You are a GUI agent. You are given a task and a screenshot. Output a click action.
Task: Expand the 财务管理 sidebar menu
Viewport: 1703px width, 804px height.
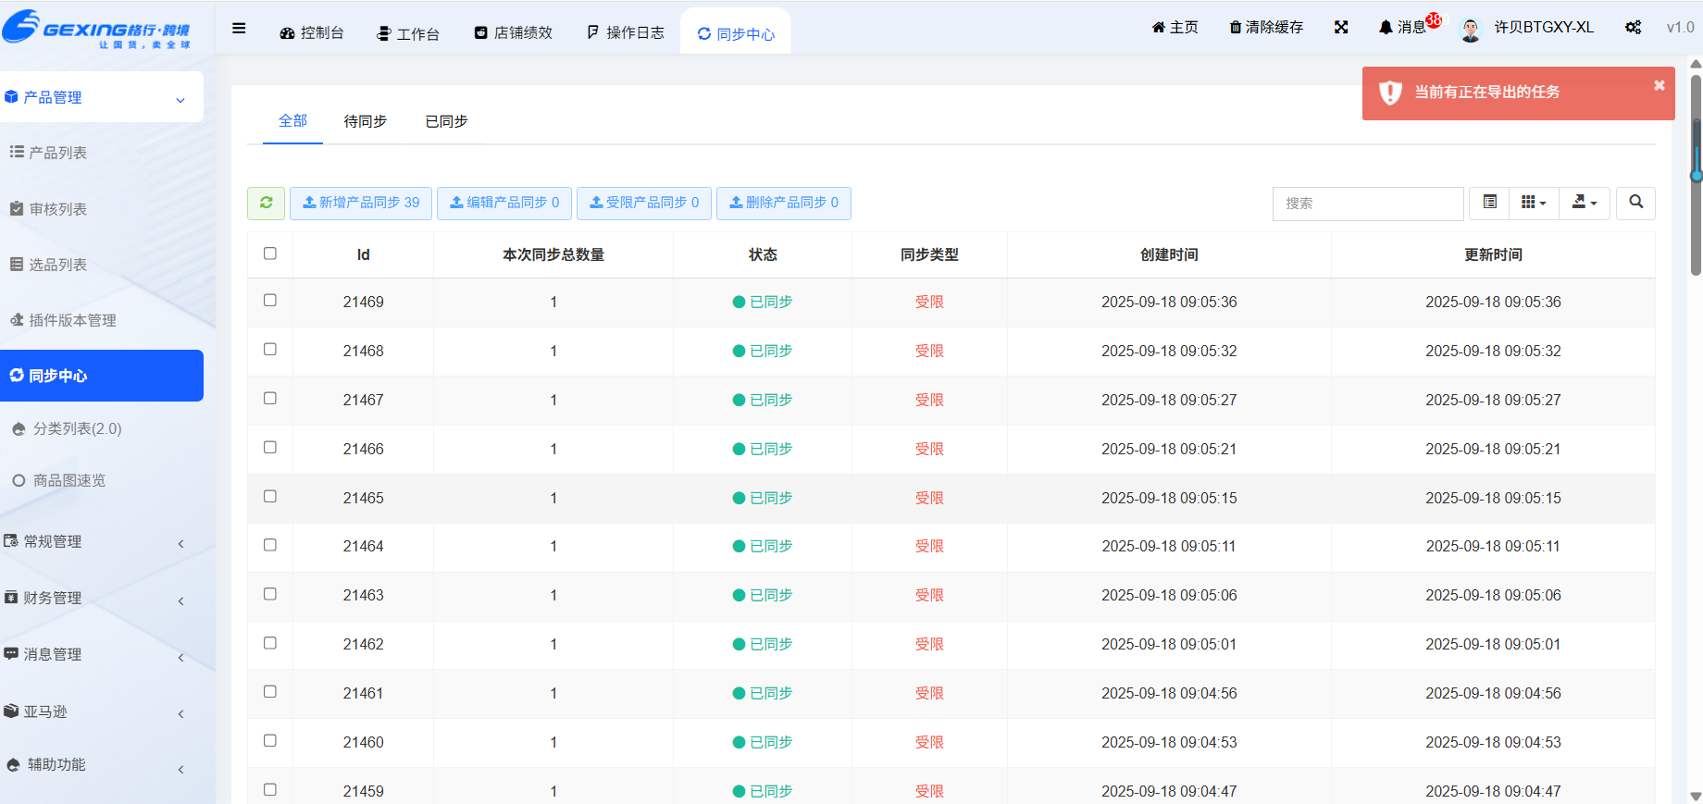coord(93,599)
